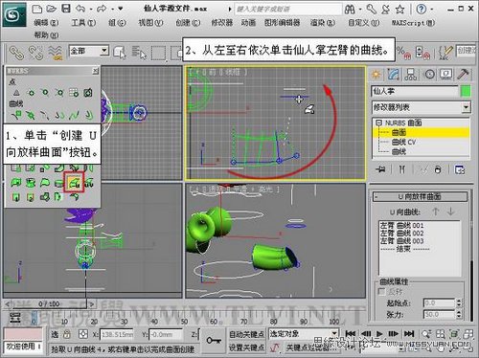479x358 pixels.
Task: Open the 修改器列表 dropdown
Action: coord(467,107)
